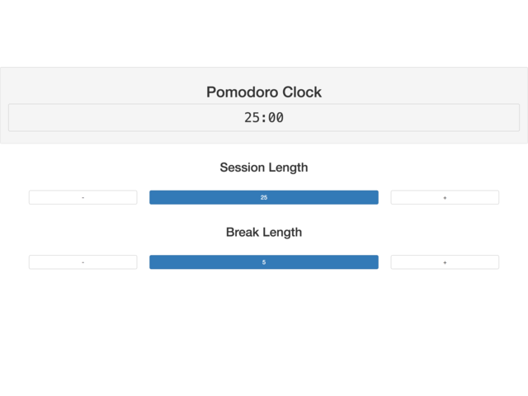Select the break value 5 in blue bar
The image size is (528, 396).
click(x=264, y=262)
